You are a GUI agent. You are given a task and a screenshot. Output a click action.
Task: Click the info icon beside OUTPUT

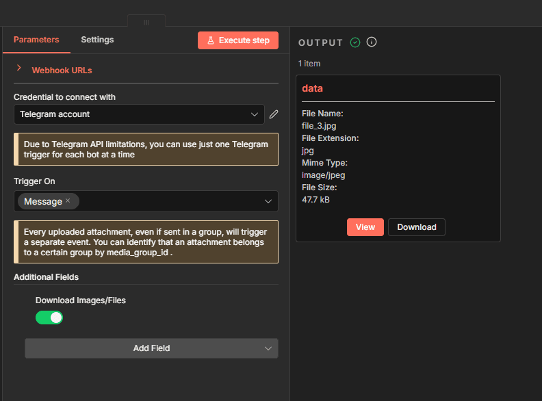372,42
